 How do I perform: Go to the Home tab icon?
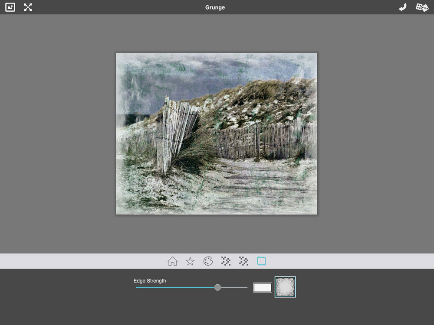pos(172,261)
